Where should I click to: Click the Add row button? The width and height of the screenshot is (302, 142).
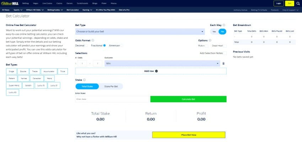[x=151, y=71]
